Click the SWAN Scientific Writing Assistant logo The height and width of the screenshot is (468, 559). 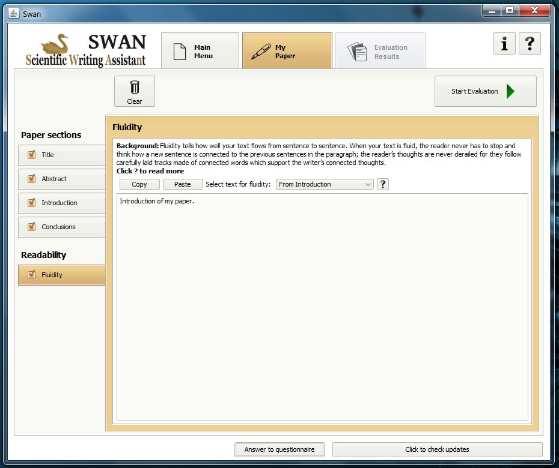point(85,50)
